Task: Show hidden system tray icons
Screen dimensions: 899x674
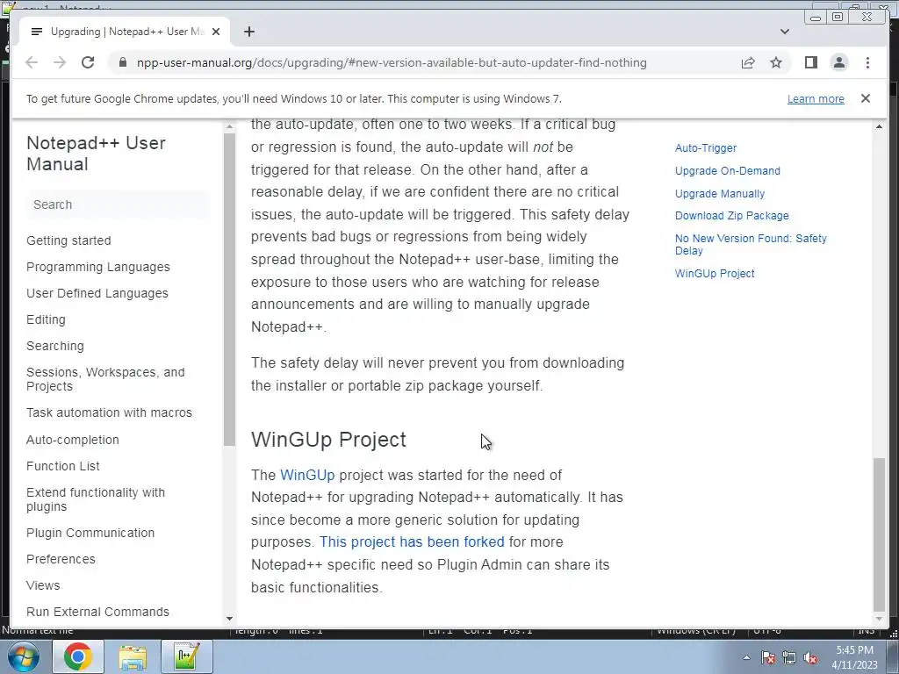Action: [746, 657]
